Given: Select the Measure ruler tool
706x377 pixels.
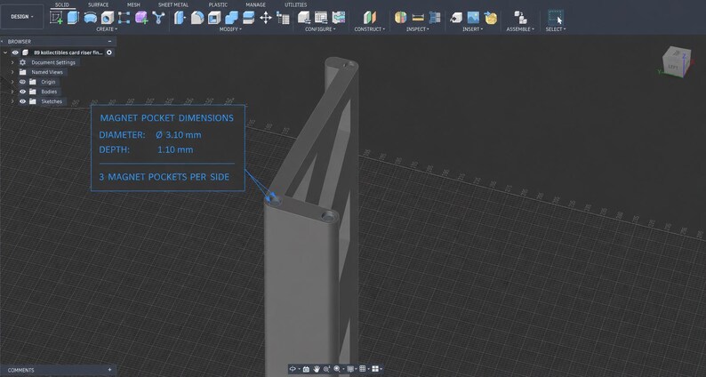Looking at the screenshot, I should click(418, 18).
